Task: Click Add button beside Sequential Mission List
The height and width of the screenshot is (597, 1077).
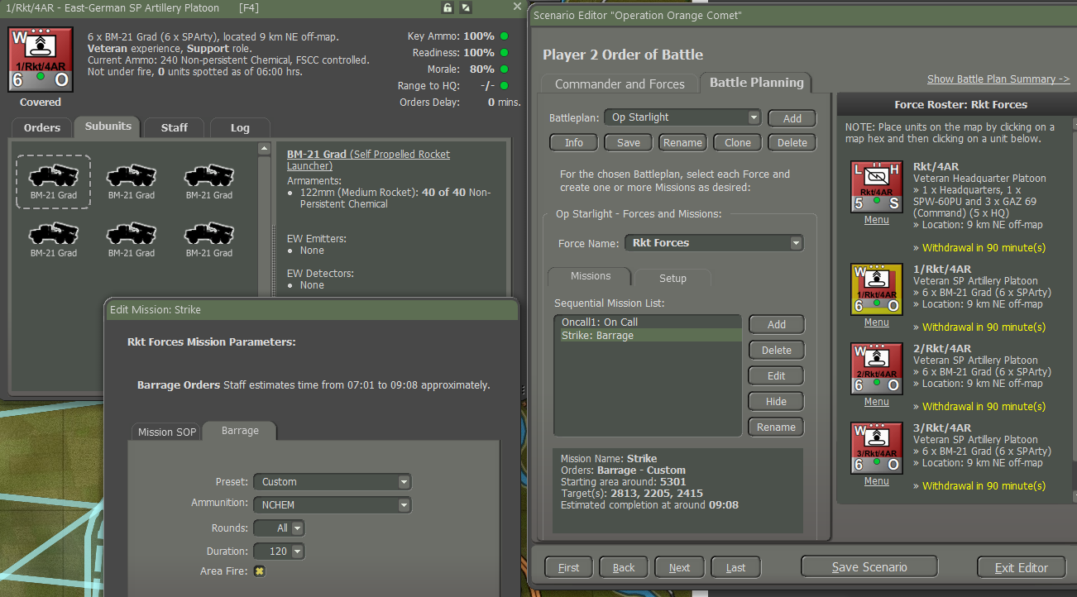Action: point(777,324)
